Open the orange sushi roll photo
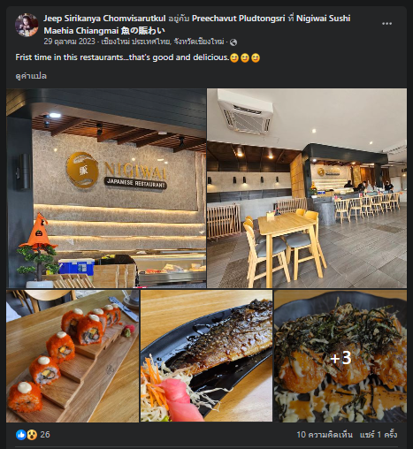 (x=73, y=356)
